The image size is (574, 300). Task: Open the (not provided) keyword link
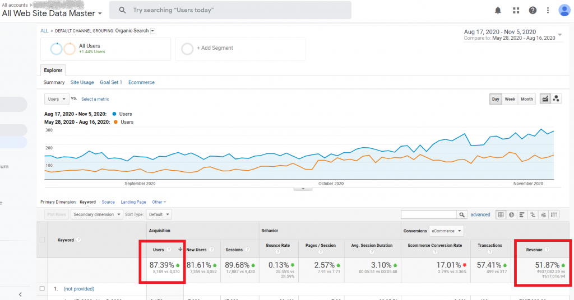(78, 289)
